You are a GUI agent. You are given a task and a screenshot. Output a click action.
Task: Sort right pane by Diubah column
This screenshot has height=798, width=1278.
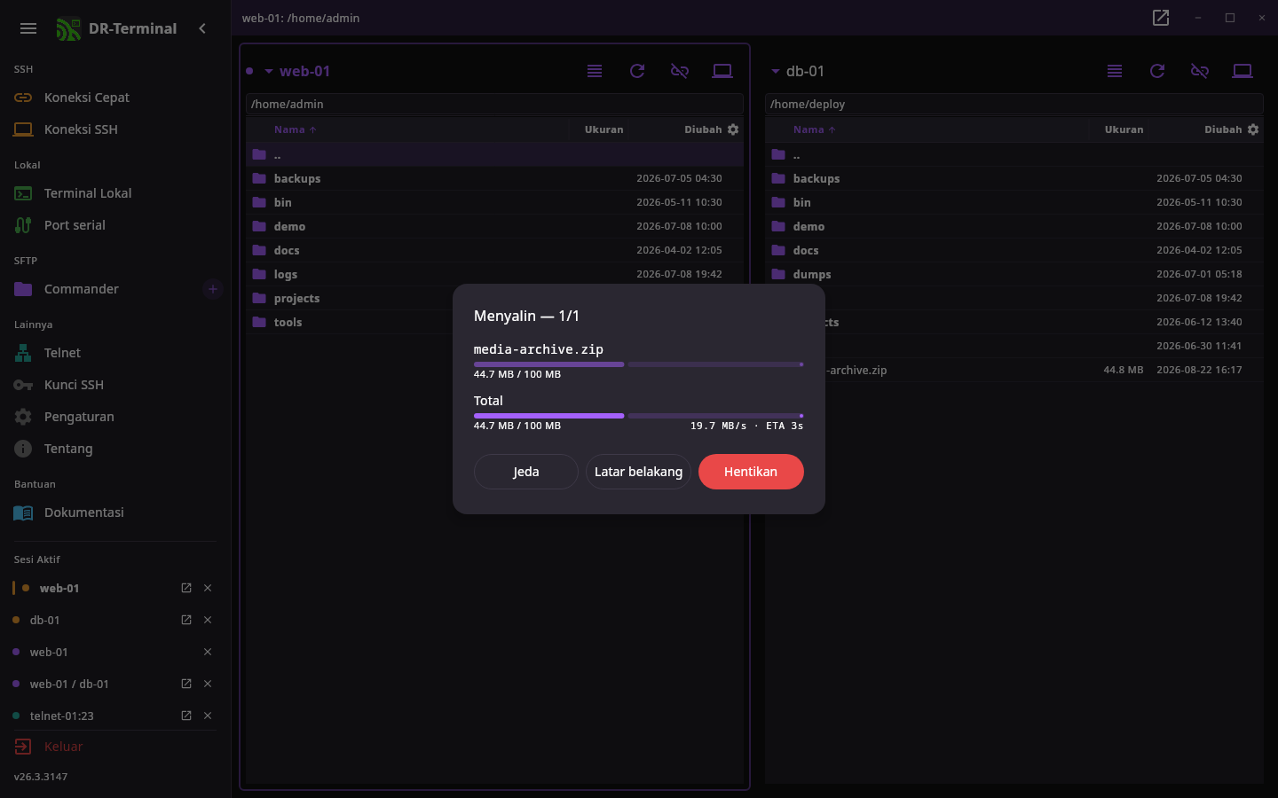(1223, 129)
